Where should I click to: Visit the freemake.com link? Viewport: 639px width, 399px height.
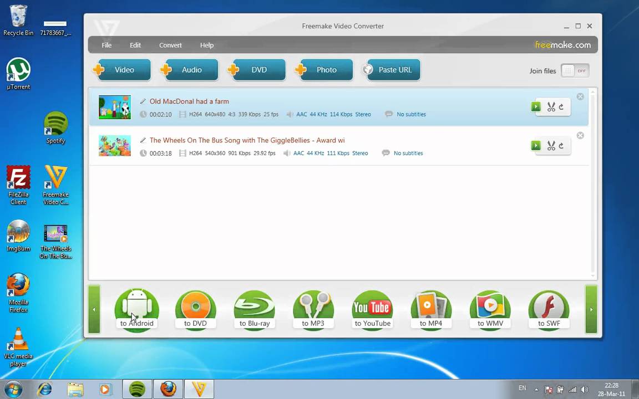(562, 45)
